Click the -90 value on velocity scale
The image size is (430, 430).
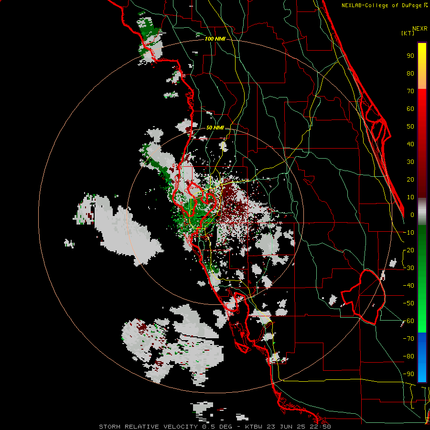[x=408, y=374]
